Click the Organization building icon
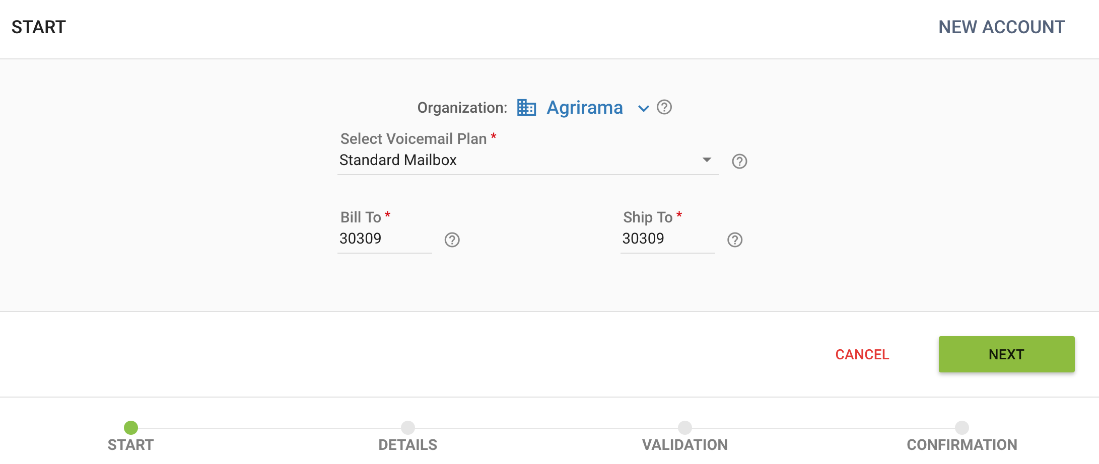This screenshot has height=464, width=1099. [526, 108]
